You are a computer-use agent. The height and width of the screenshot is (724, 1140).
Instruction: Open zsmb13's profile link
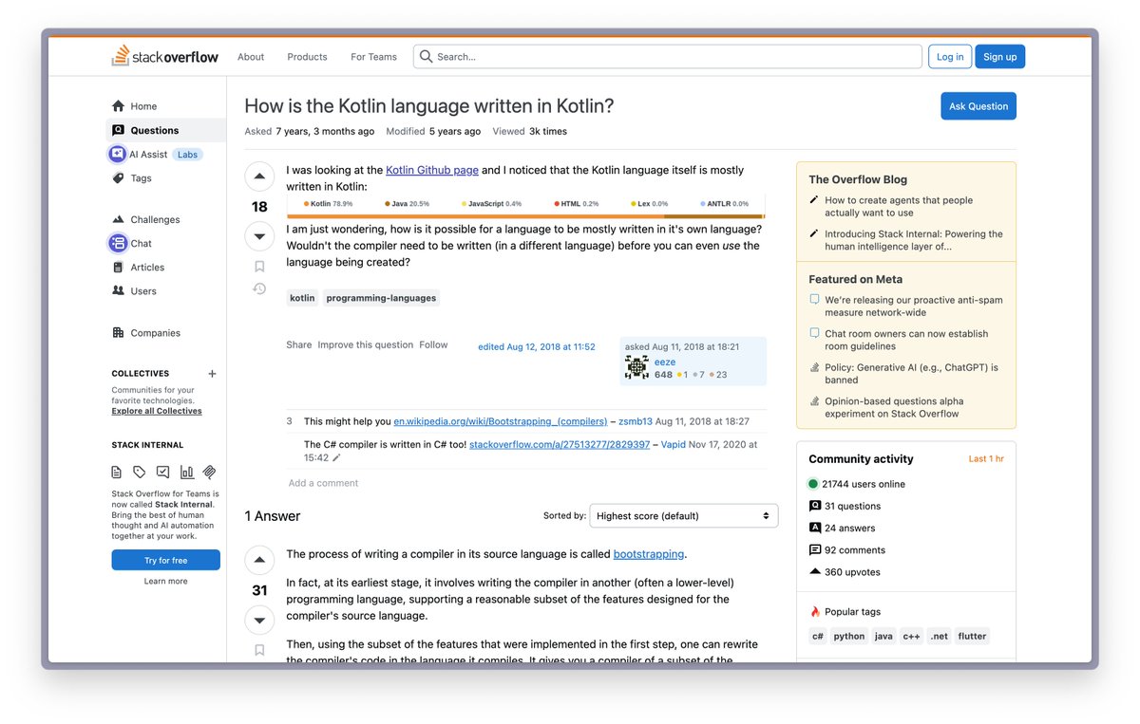tap(636, 421)
